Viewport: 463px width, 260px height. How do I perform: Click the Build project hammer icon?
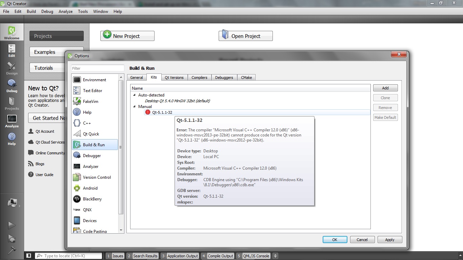tap(12, 250)
